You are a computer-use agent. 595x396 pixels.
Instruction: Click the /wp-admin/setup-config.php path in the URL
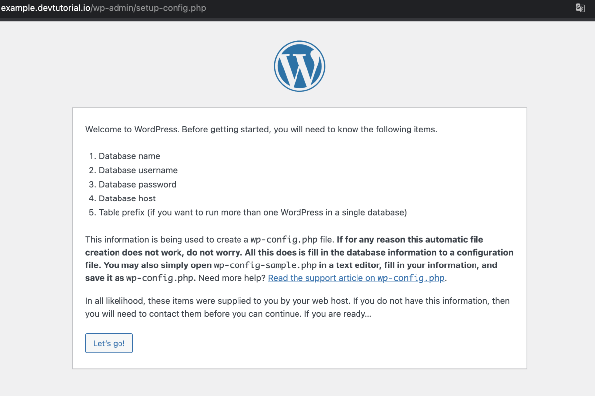click(148, 8)
